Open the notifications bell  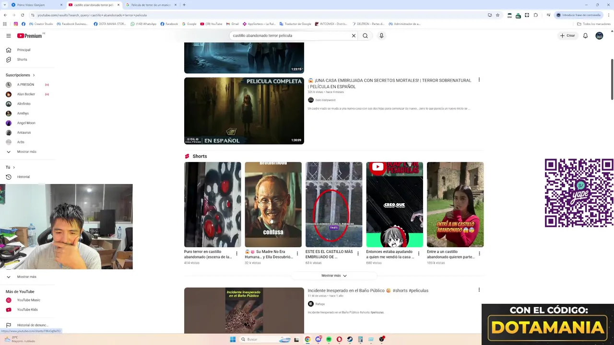(585, 35)
